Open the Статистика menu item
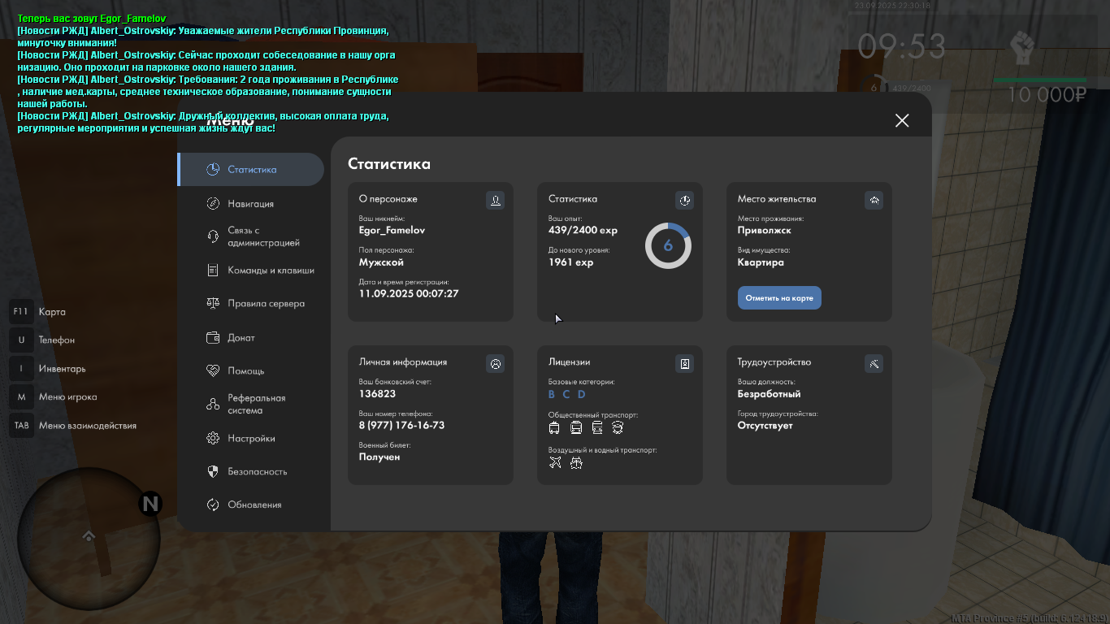1110x624 pixels. [251, 170]
